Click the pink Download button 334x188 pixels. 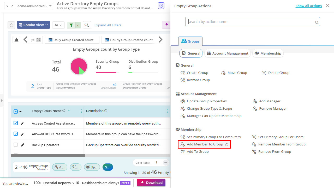click(151, 183)
